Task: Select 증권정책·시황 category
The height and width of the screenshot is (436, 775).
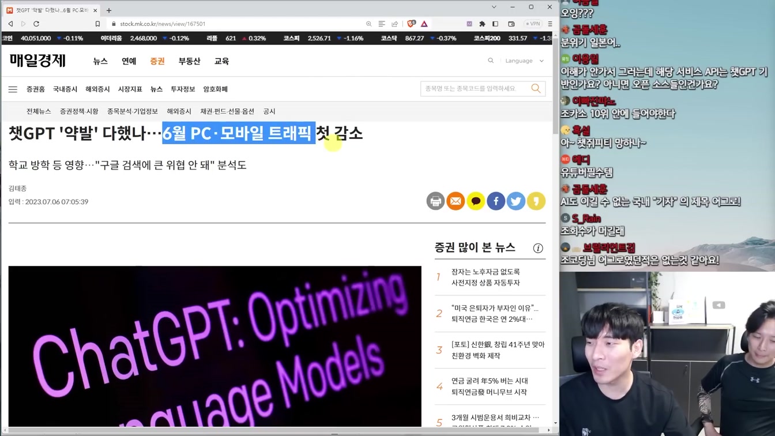Action: [79, 111]
